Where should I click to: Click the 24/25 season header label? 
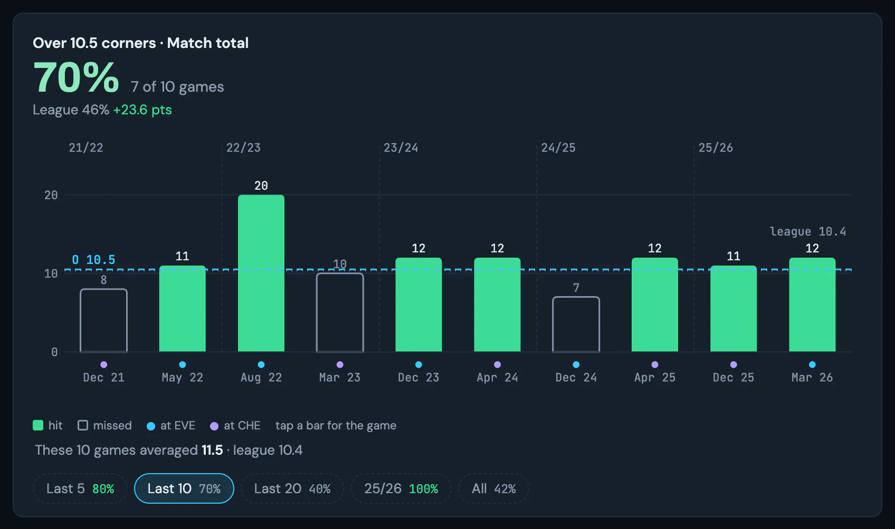click(558, 148)
